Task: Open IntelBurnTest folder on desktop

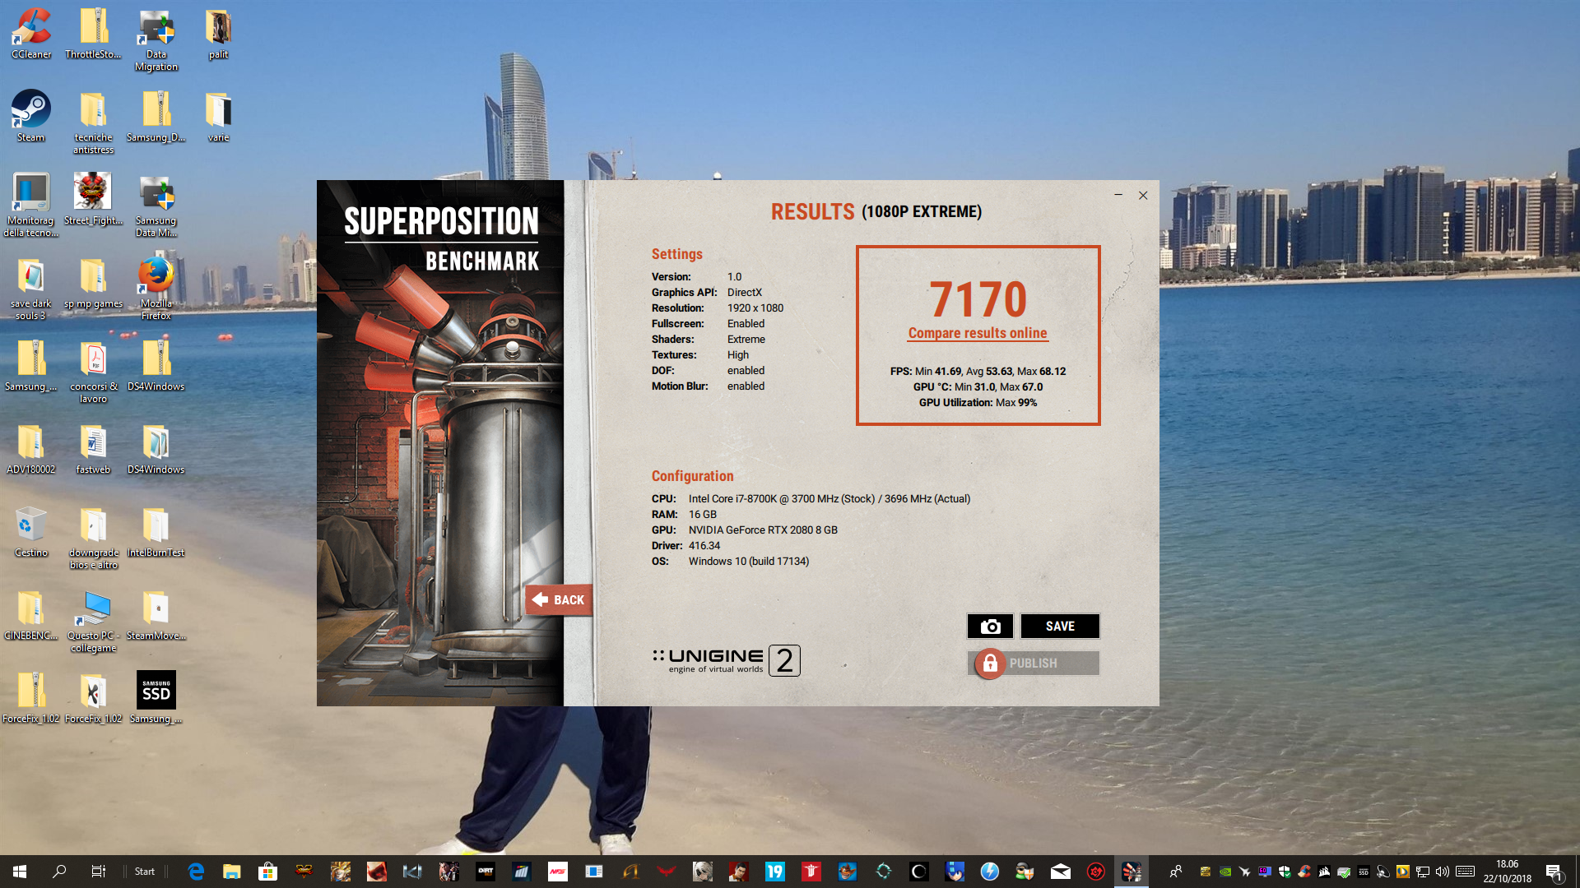Action: (x=156, y=531)
